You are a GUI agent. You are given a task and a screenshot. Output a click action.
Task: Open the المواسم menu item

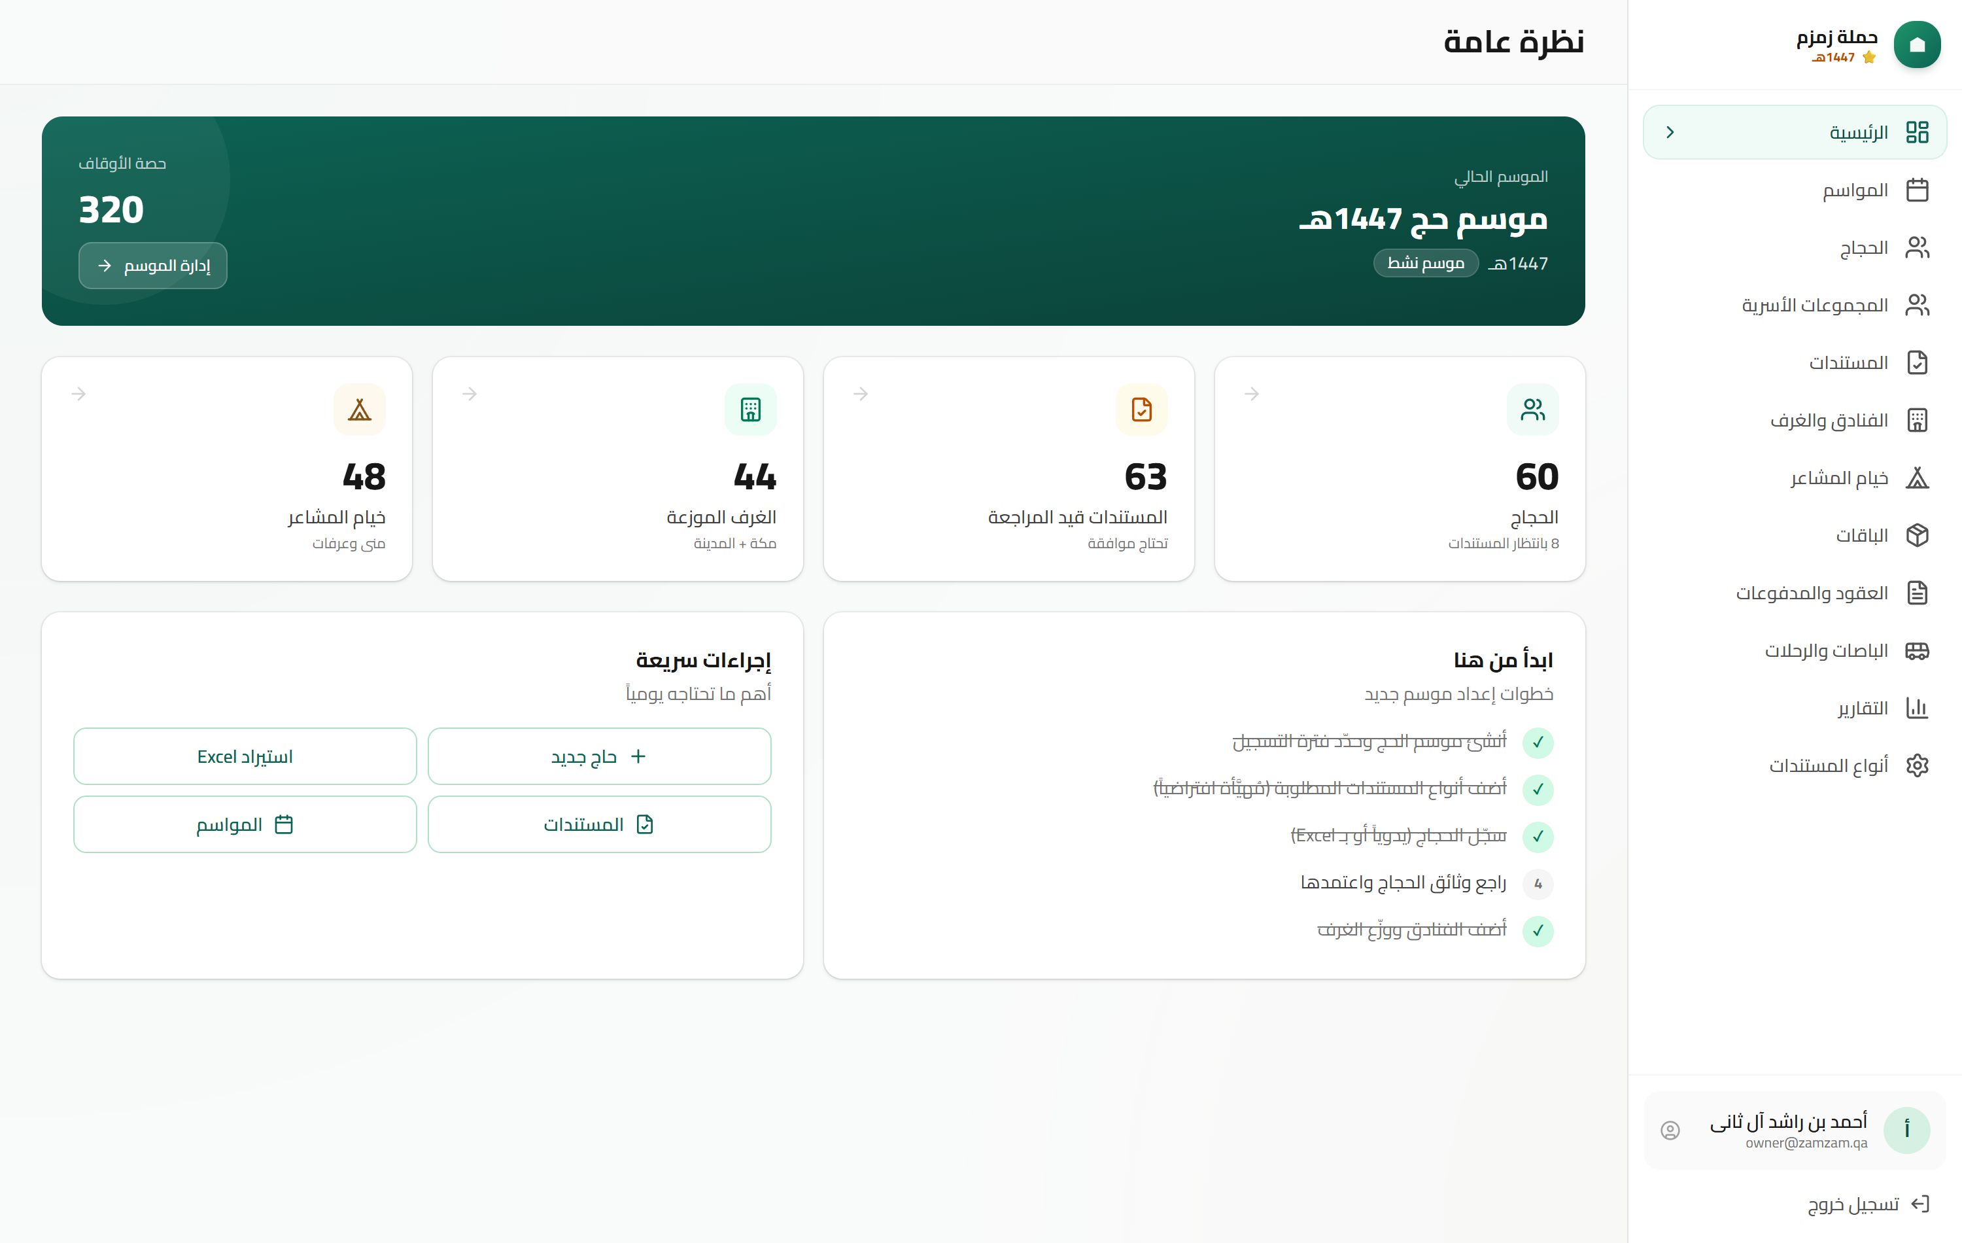click(1795, 190)
